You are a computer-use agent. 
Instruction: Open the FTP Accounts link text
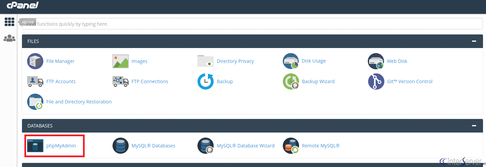pos(61,81)
